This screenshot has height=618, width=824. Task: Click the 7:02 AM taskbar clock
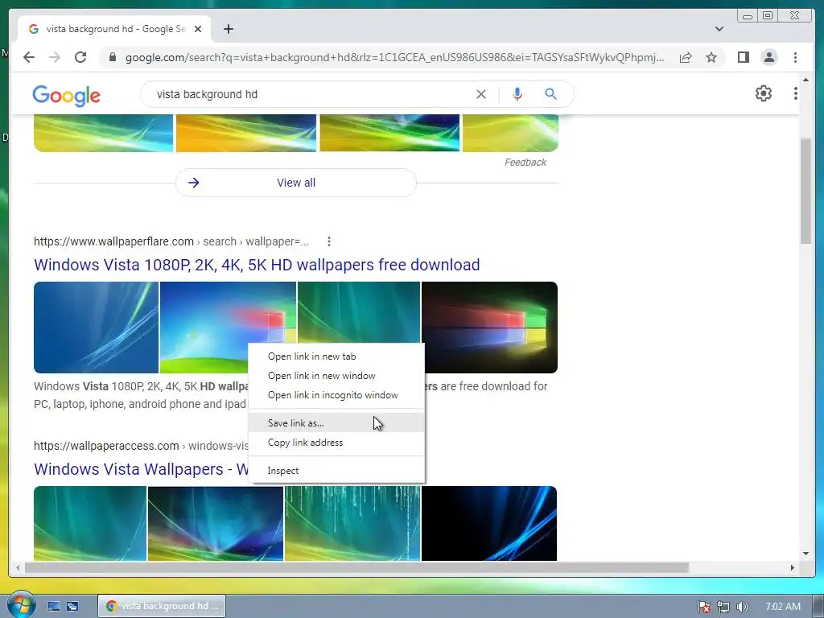point(783,607)
